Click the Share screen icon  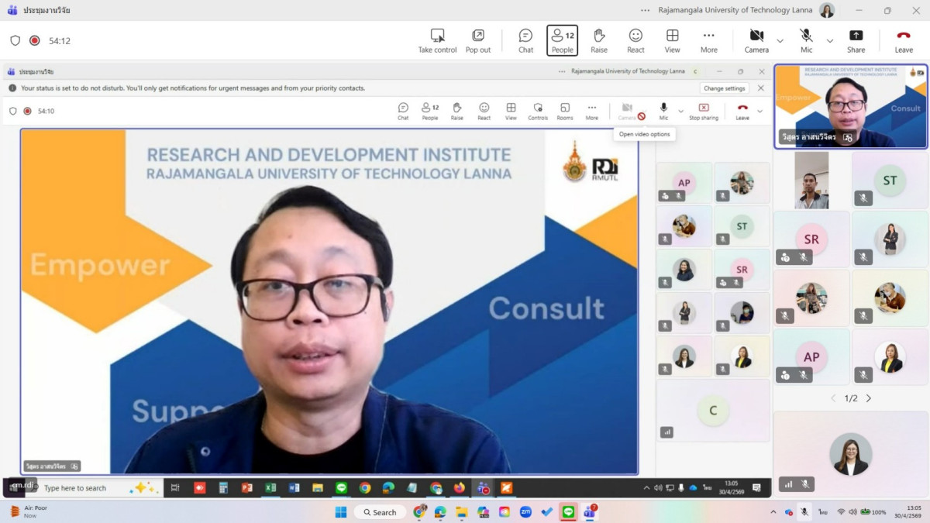856,40
